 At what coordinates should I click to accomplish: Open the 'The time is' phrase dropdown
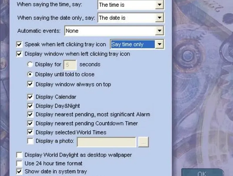[x=160, y=5]
